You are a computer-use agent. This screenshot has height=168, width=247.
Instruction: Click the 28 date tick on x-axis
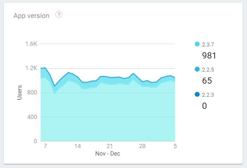142,146
